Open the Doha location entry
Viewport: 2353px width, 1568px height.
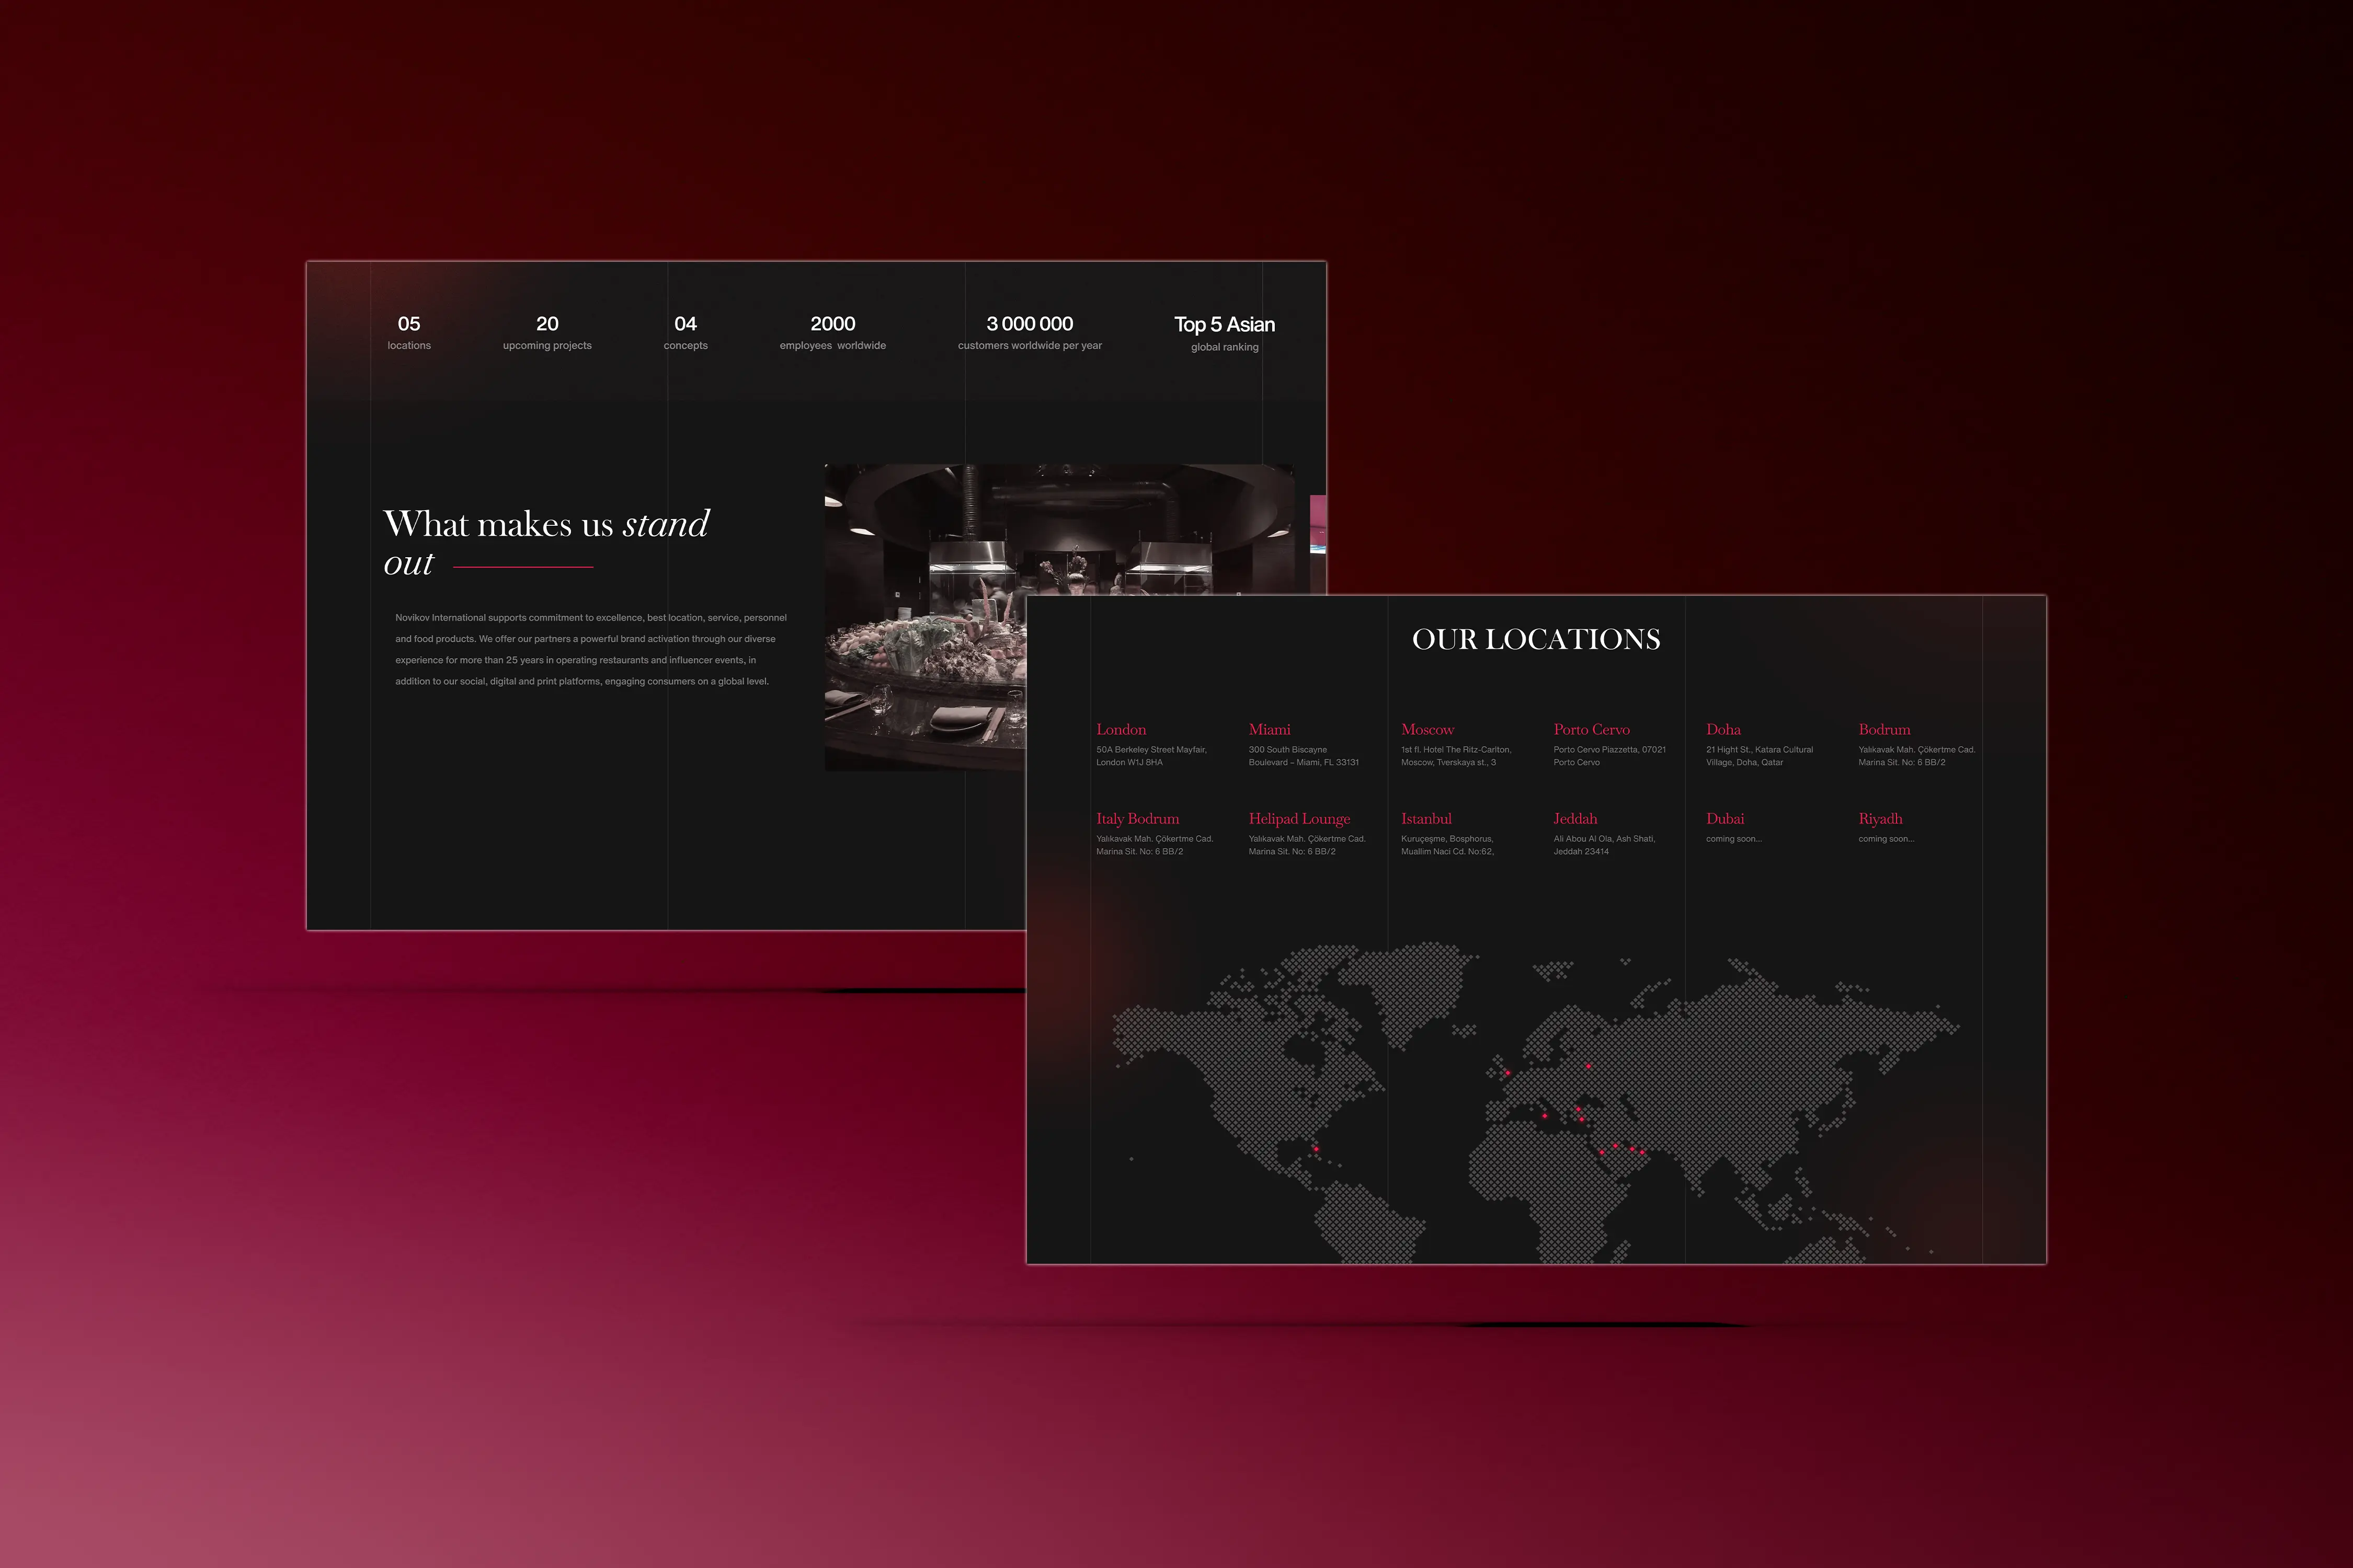coord(1723,729)
